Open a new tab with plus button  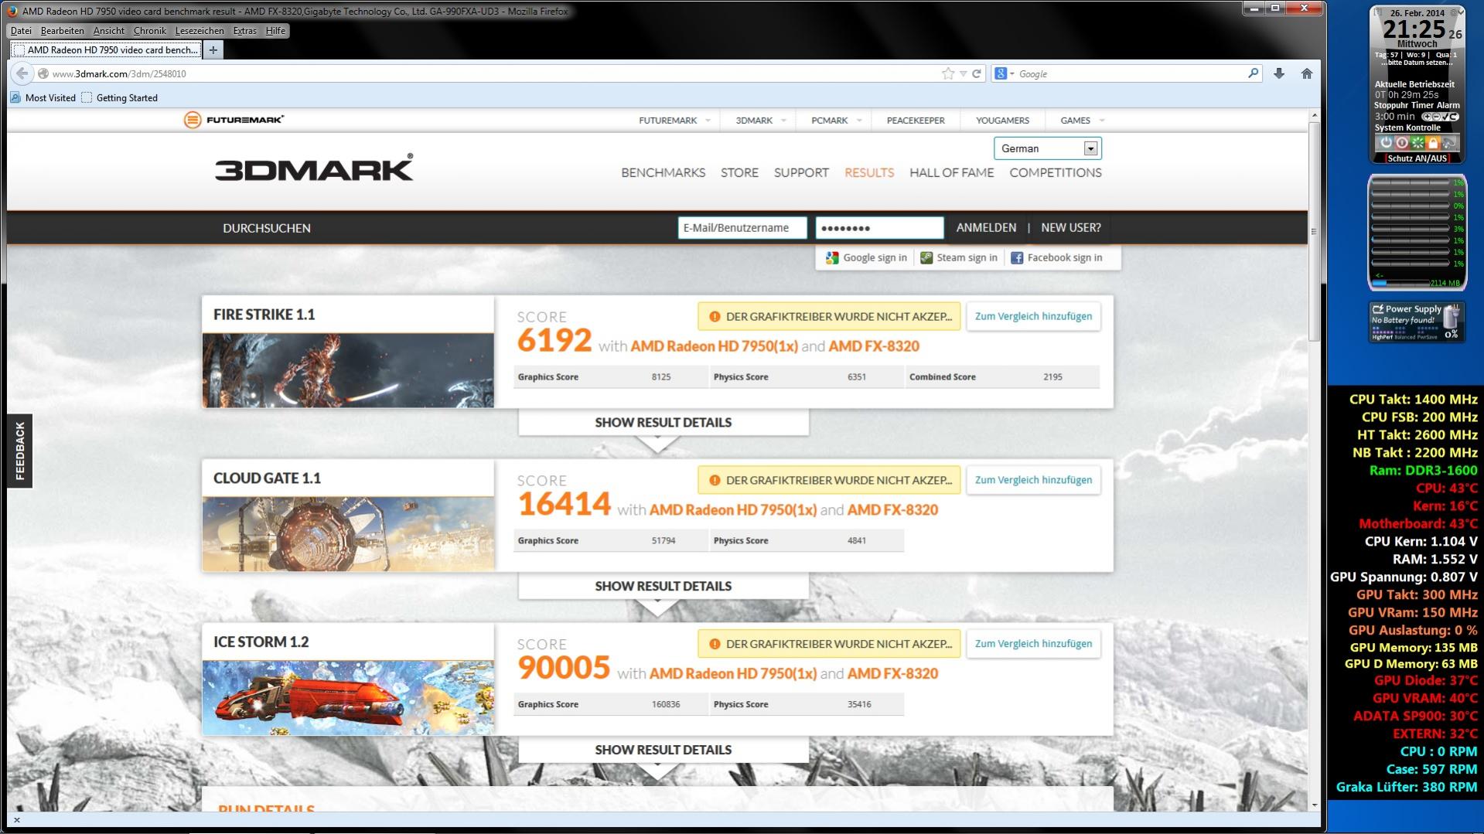(213, 50)
